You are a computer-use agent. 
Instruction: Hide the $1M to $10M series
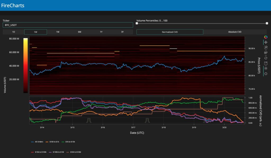click(76, 152)
